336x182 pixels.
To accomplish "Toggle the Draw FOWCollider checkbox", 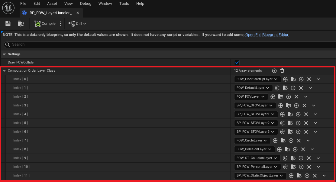I will tap(237, 63).
